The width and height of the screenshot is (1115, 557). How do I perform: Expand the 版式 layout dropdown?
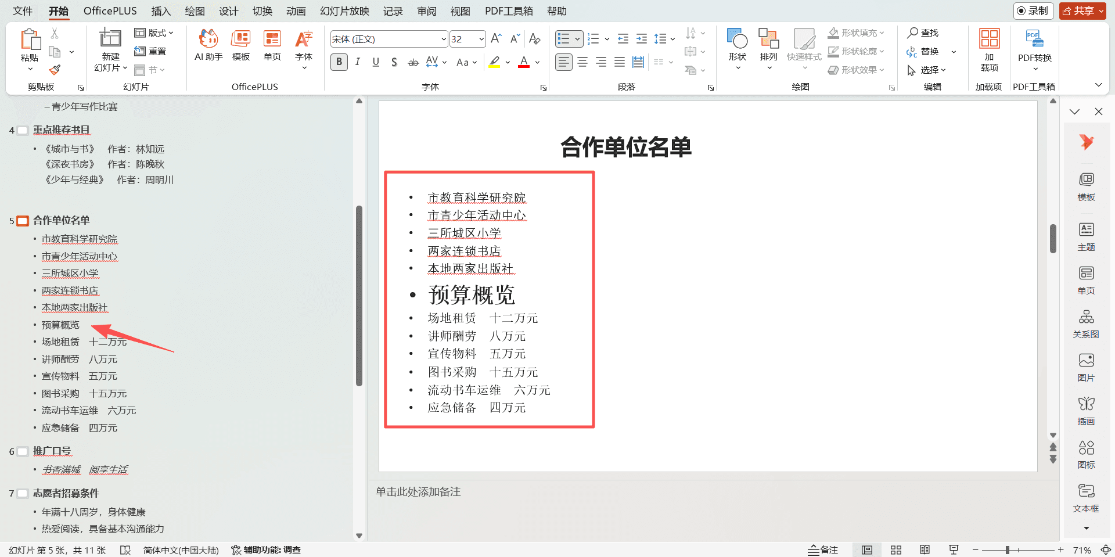[154, 33]
